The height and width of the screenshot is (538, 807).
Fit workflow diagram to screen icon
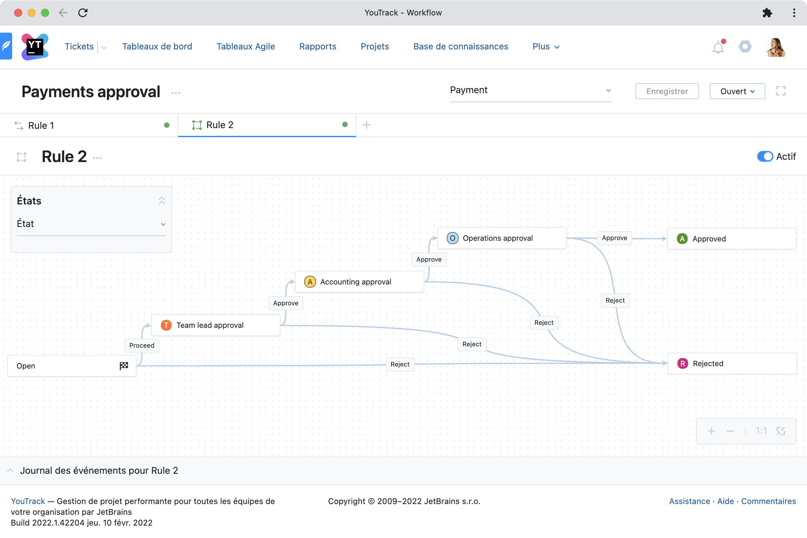(x=780, y=431)
